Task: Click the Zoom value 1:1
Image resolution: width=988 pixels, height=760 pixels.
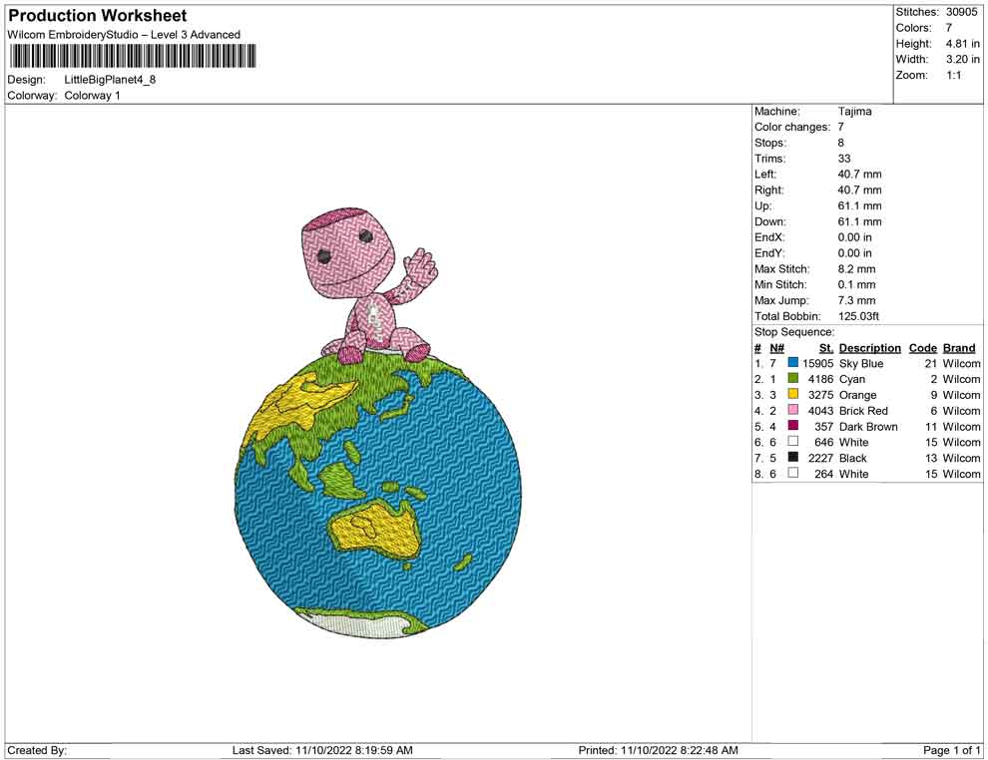Action: (x=953, y=75)
